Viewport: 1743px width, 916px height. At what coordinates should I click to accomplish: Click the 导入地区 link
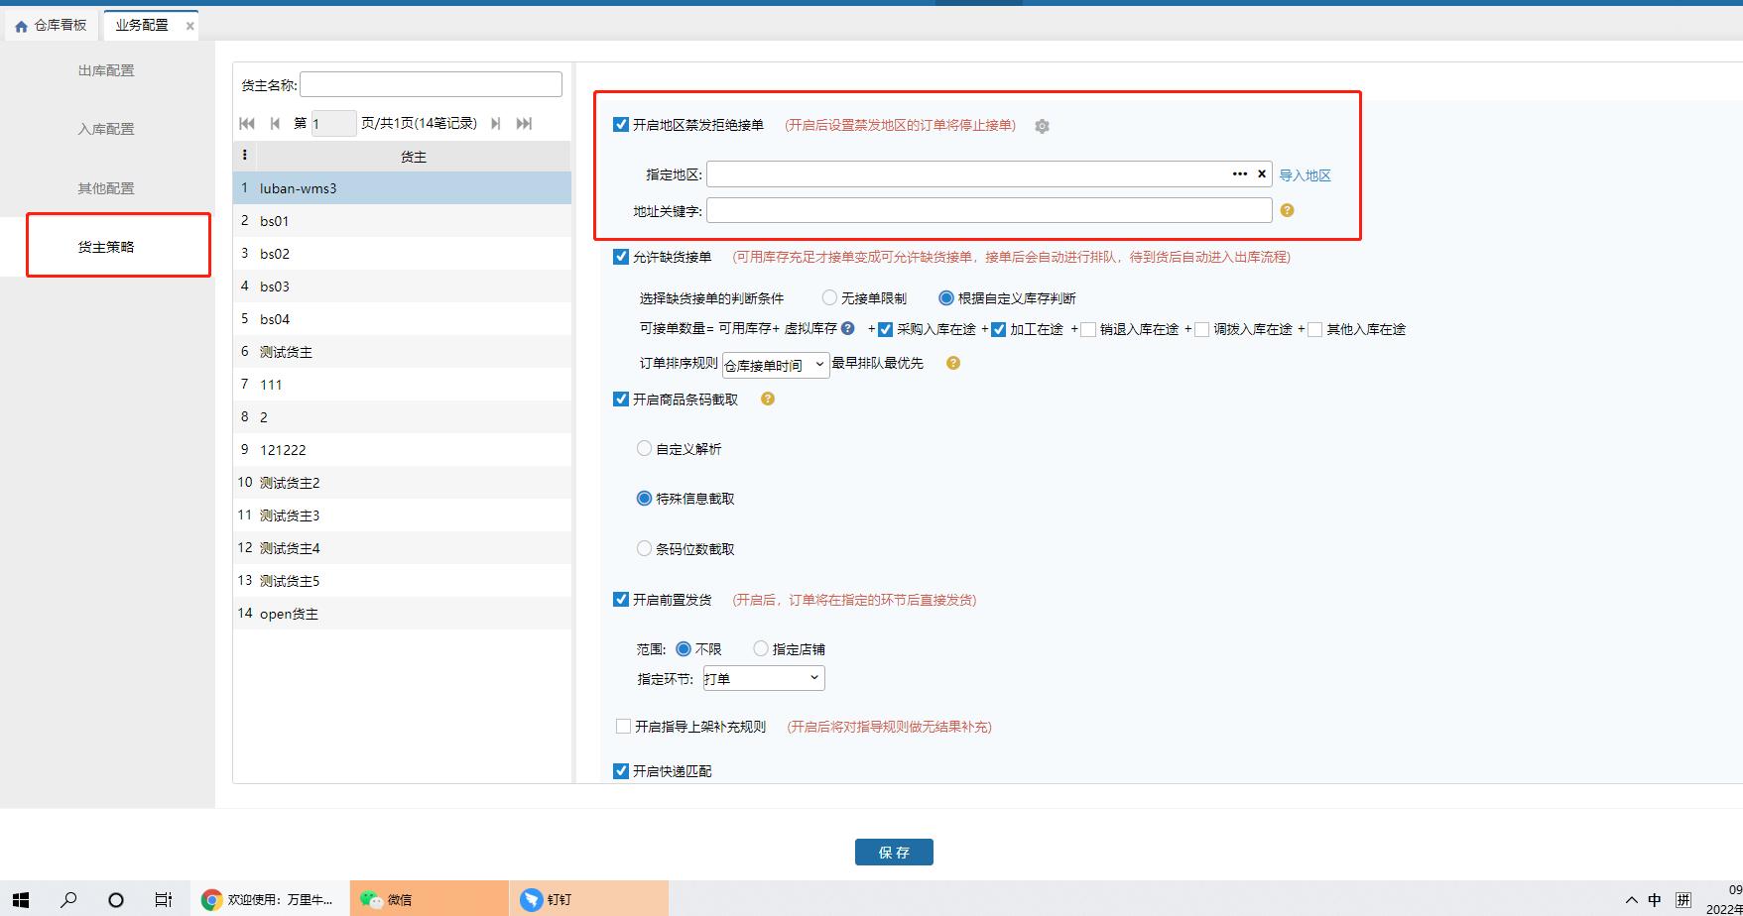pyautogui.click(x=1306, y=173)
